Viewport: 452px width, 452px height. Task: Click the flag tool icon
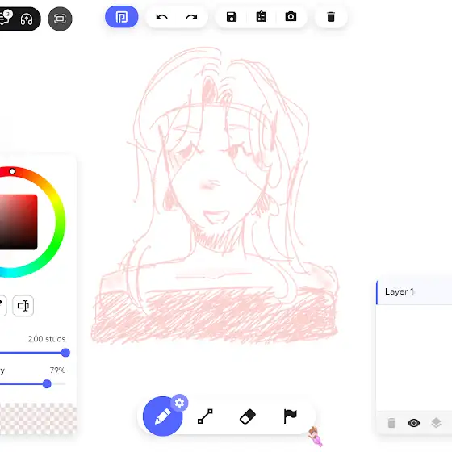(290, 416)
